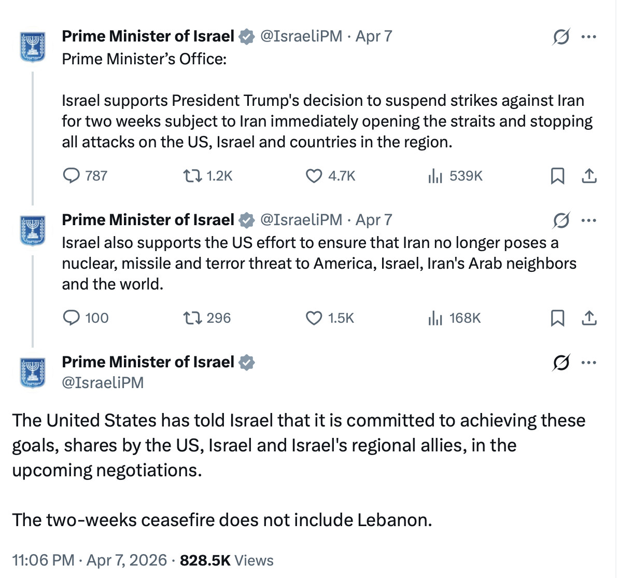Reply to second tweet with 100 replies
The image size is (619, 578).
tap(71, 318)
